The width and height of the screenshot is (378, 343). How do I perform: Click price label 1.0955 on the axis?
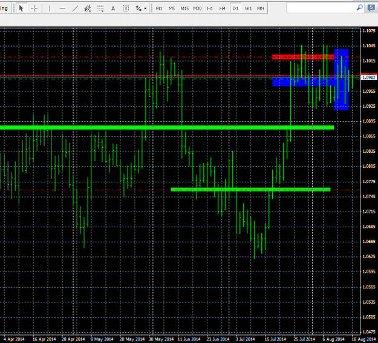[369, 91]
